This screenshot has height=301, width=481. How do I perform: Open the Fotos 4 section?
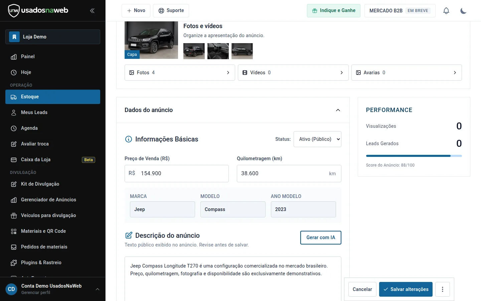coord(180,73)
